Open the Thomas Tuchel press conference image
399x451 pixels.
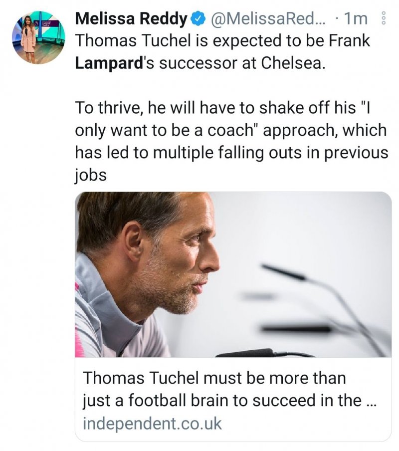(233, 274)
